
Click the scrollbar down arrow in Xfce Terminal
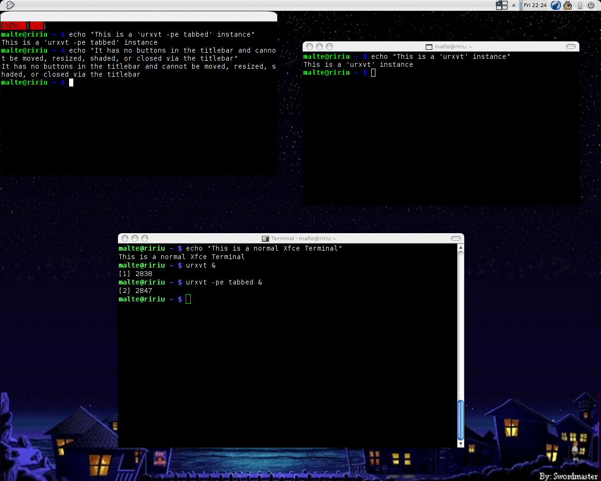tap(461, 443)
